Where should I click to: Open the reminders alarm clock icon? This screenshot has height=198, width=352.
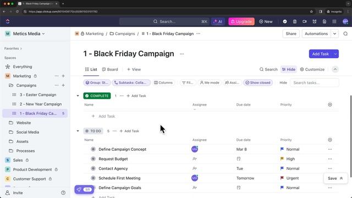314,21
